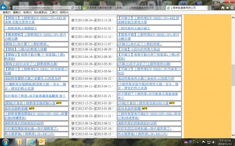Open the 我的最愛(A) menu
The image size is (235, 146).
(40, 12)
